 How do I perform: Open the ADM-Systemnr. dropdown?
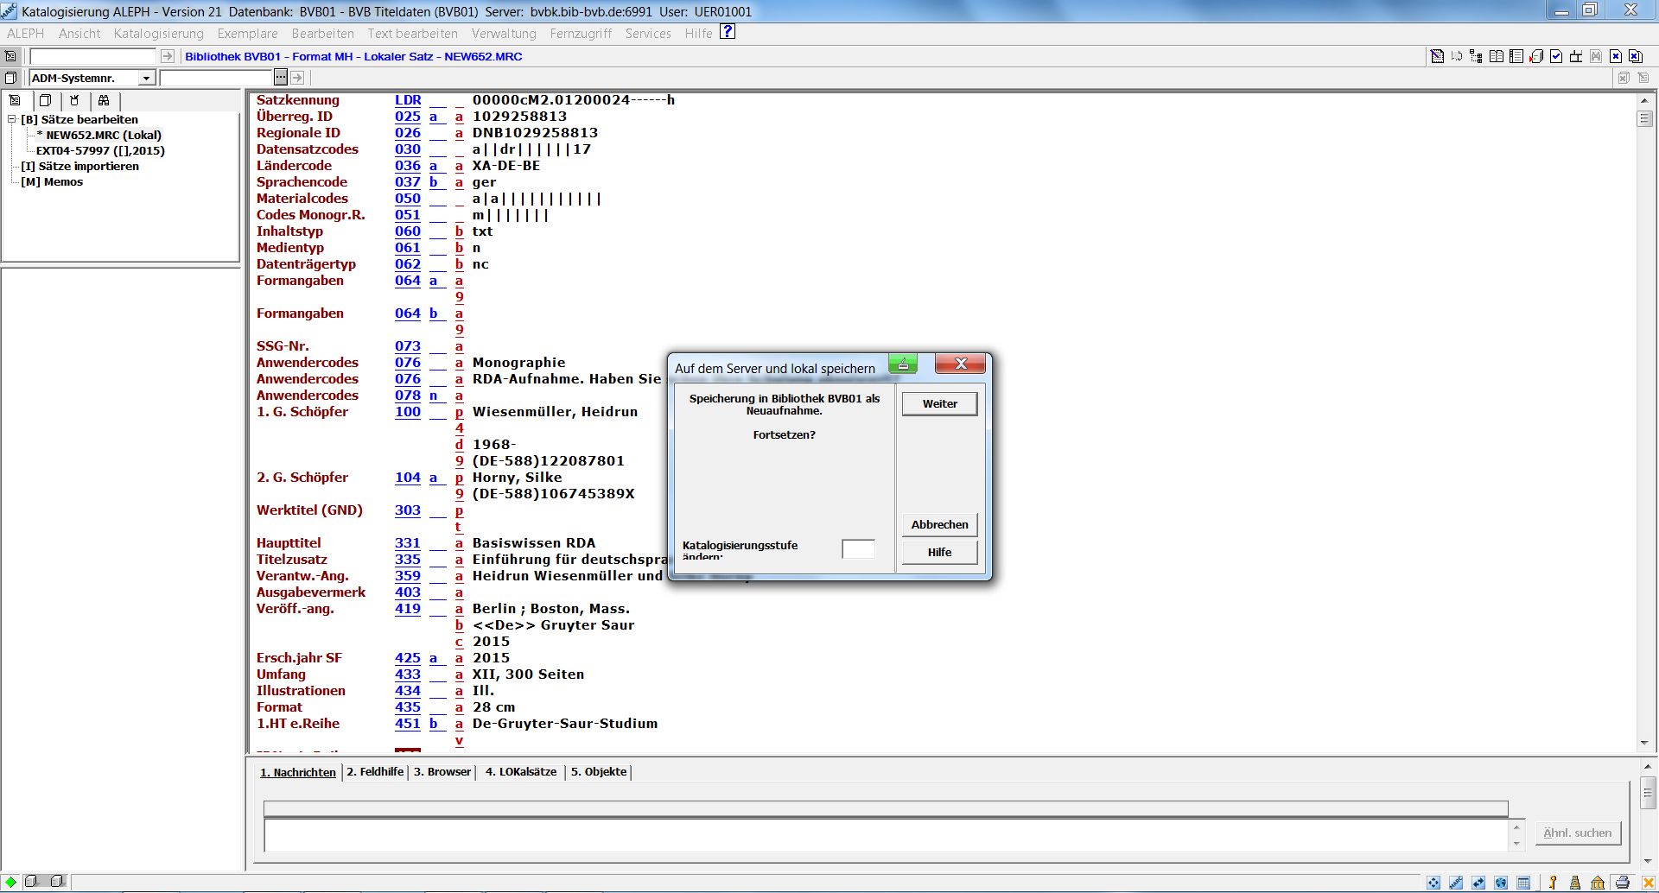146,79
